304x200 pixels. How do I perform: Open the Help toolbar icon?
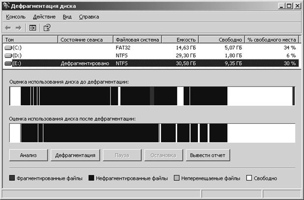[x=47, y=28]
